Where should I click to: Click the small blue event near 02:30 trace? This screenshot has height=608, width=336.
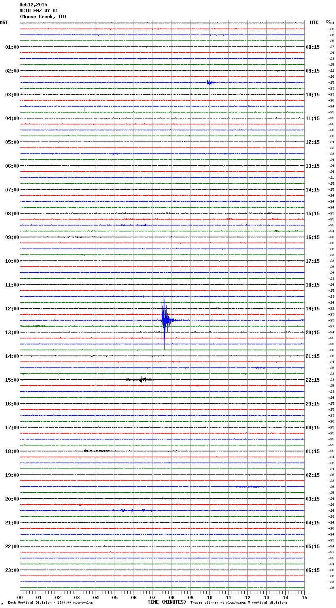click(210, 82)
